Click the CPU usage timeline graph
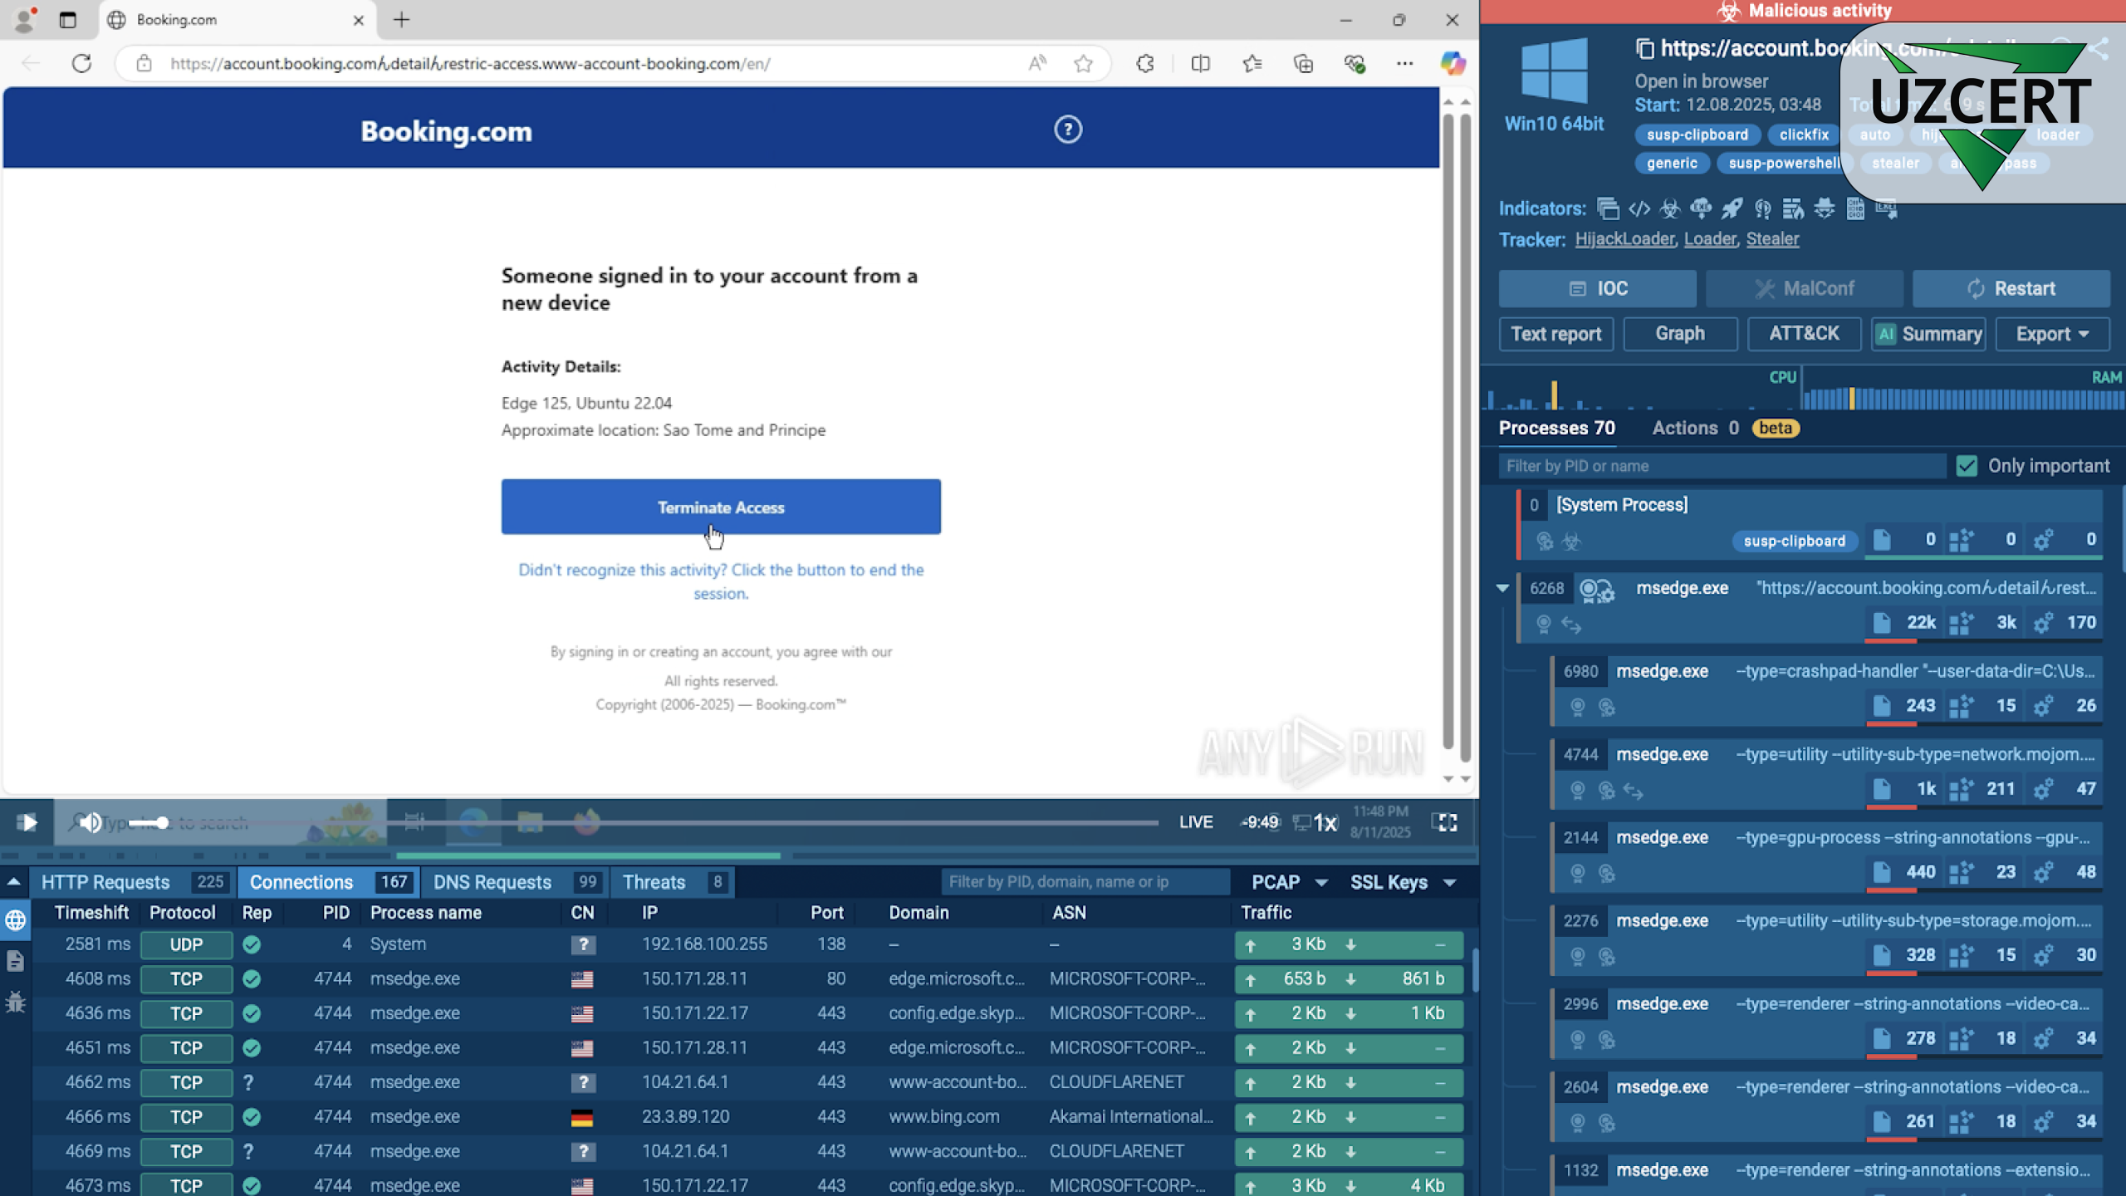Screen dimensions: 2126x1196 1640,390
